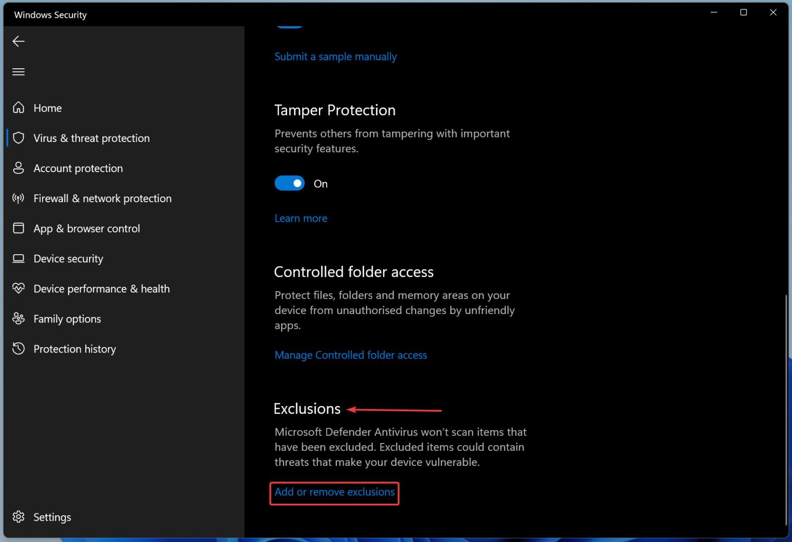
Task: Click the Device performance & health heart icon
Action: (x=18, y=288)
